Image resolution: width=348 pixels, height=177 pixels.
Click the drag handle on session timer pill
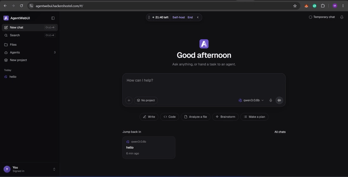[149, 17]
